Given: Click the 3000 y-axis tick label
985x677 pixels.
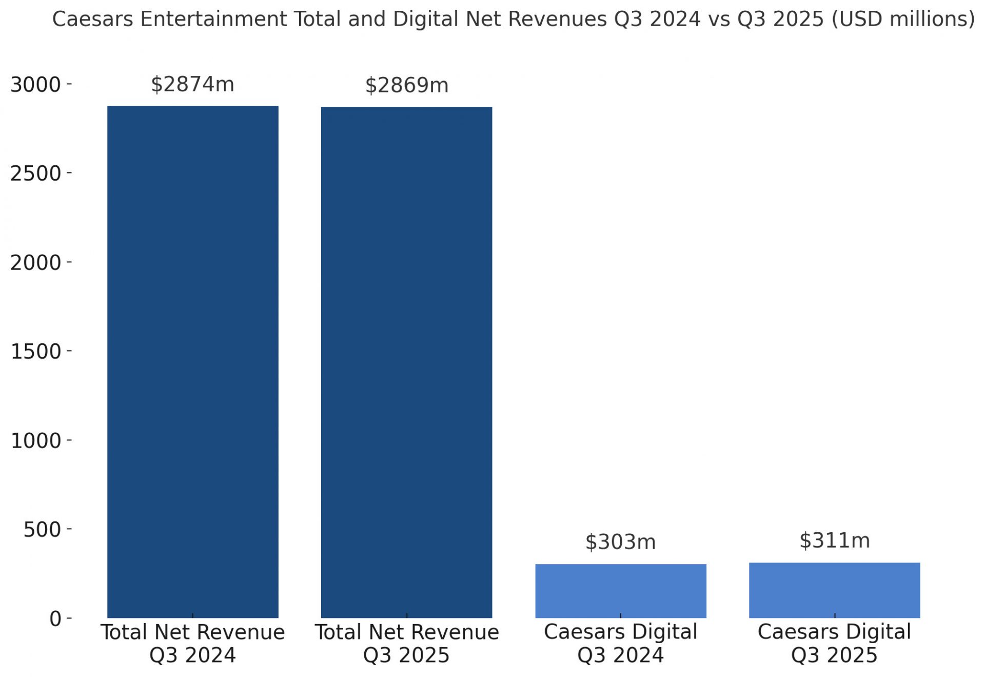Looking at the screenshot, I should click(x=35, y=85).
